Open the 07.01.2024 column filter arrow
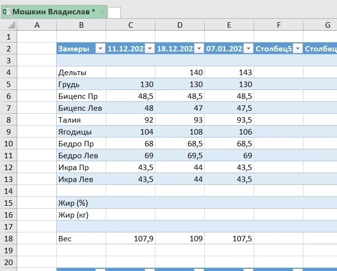Image resolution: width=337 pixels, height=271 pixels. point(248,48)
